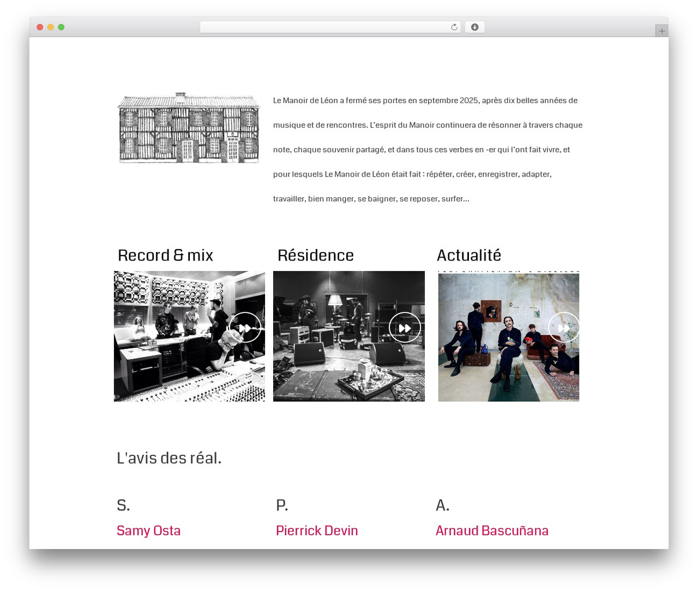
Task: Open the Actualité heading
Action: (x=469, y=255)
